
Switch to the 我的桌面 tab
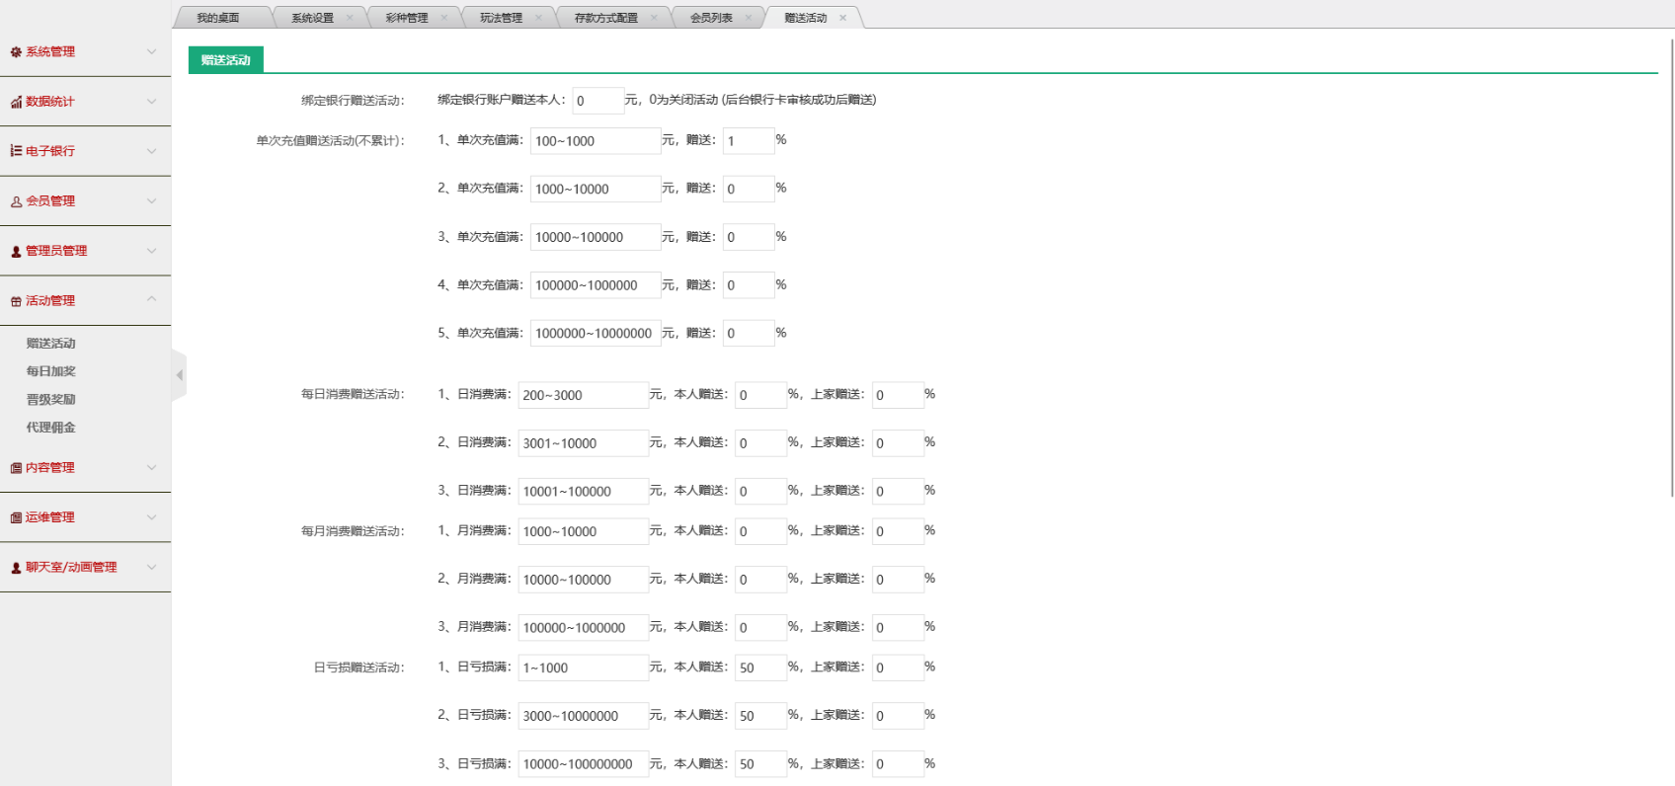click(x=217, y=18)
